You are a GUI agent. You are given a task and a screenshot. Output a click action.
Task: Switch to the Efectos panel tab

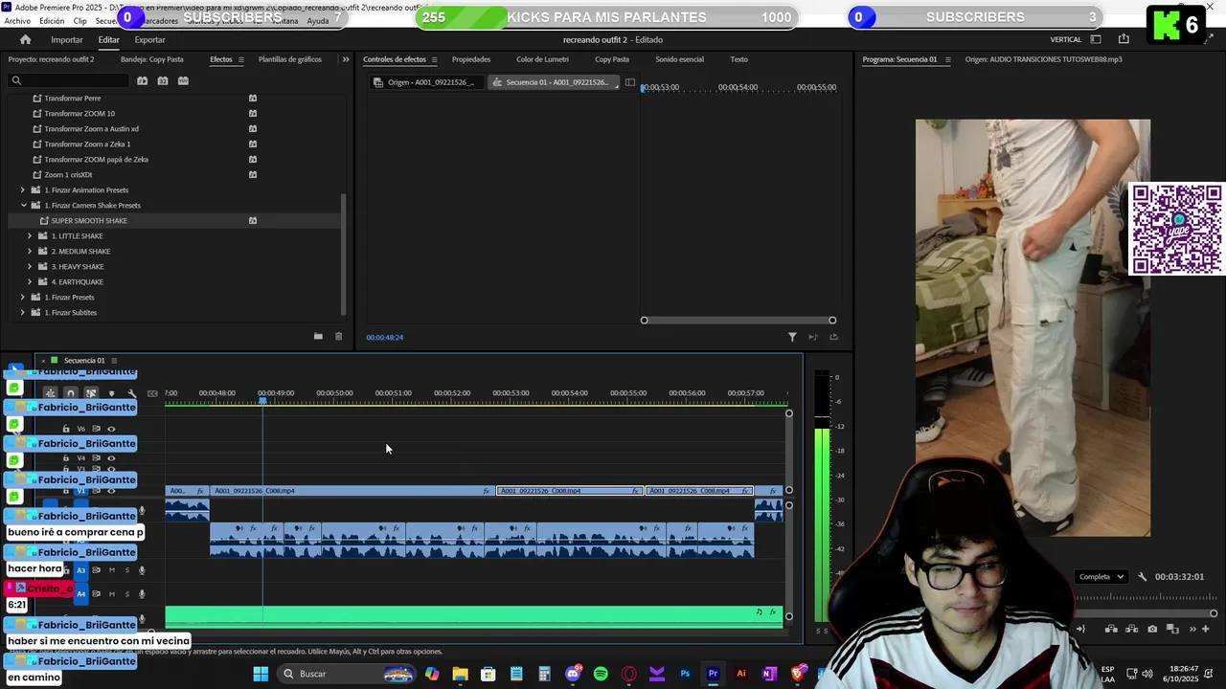coord(221,59)
